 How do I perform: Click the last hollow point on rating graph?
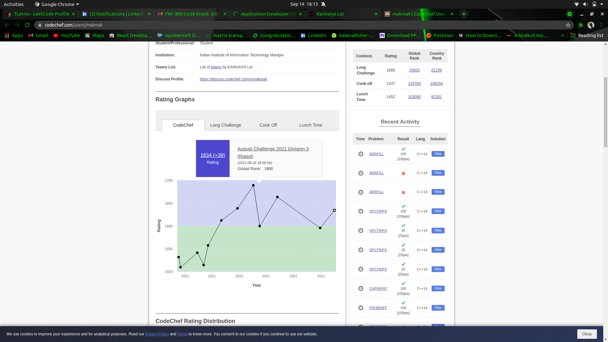334,210
